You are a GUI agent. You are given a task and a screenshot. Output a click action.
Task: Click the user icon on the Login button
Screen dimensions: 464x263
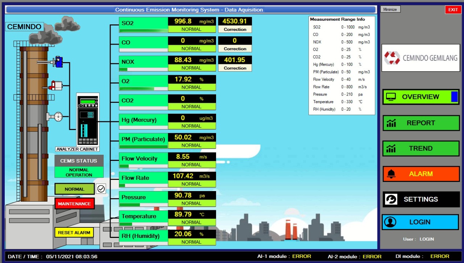click(x=390, y=222)
